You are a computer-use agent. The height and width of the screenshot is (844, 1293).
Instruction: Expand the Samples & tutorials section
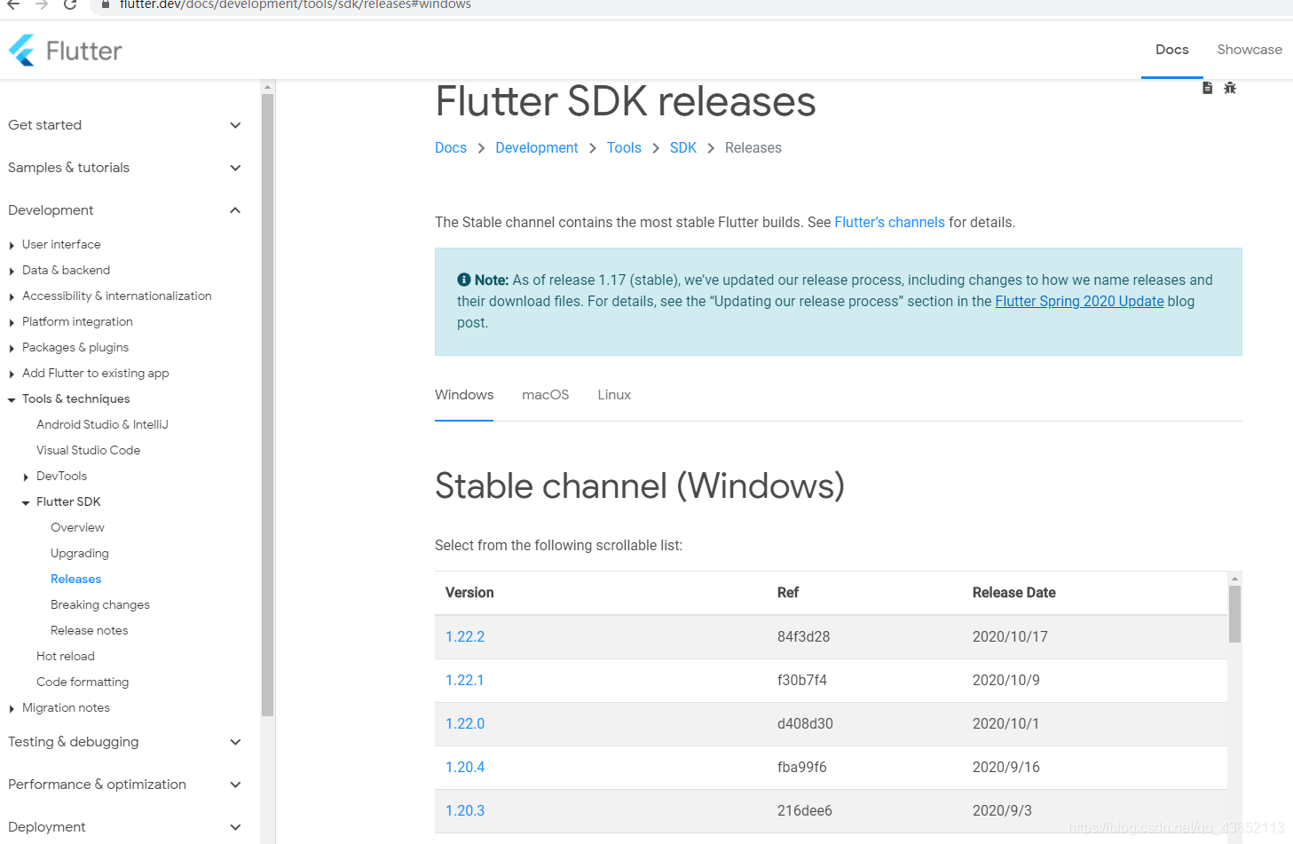235,168
